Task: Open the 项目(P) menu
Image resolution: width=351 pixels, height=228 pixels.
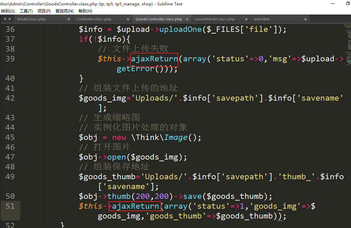Action: pos(44,11)
